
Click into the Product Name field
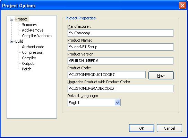(x=120, y=47)
